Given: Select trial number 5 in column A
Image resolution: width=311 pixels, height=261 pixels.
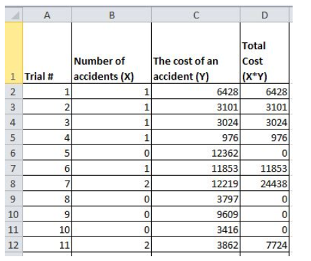Looking at the screenshot, I should coord(47,153).
